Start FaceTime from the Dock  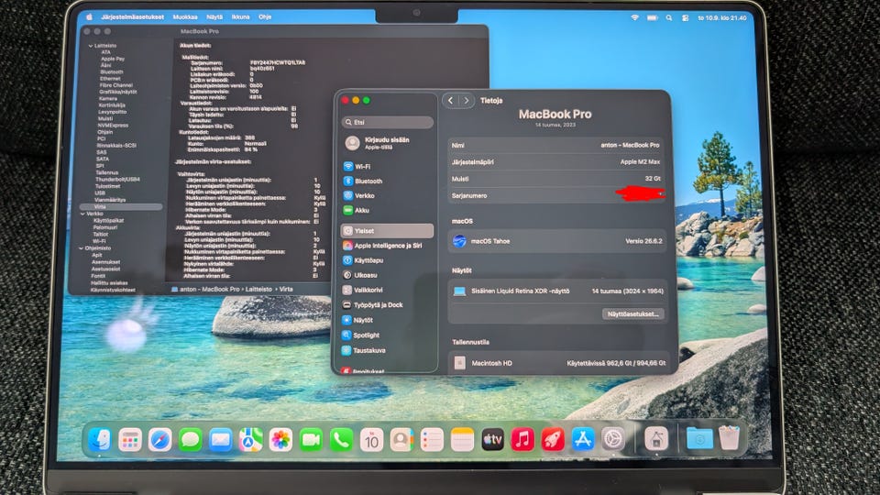pyautogui.click(x=311, y=440)
